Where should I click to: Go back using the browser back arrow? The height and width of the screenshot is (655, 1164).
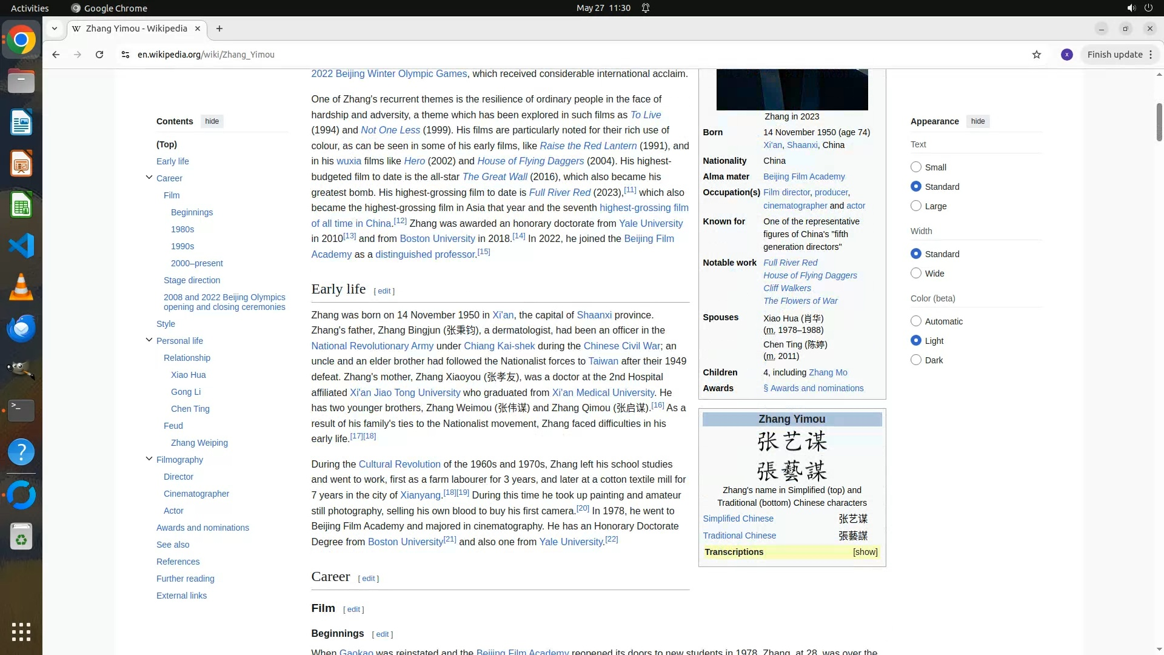point(56,55)
